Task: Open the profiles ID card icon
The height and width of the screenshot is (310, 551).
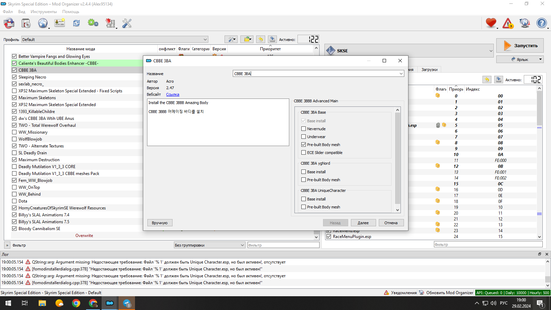Action: pyautogui.click(x=60, y=23)
